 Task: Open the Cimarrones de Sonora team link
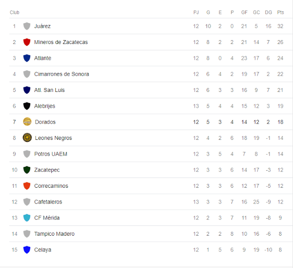click(x=62, y=74)
